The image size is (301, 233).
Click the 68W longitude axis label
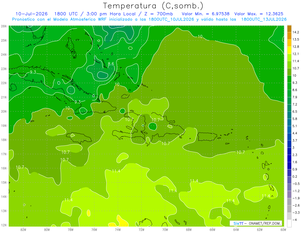pyautogui.click(x=189, y=229)
